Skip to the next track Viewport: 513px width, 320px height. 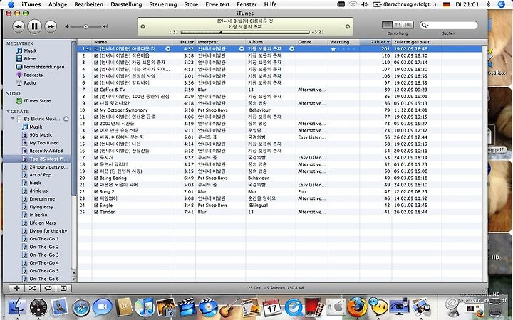51,26
